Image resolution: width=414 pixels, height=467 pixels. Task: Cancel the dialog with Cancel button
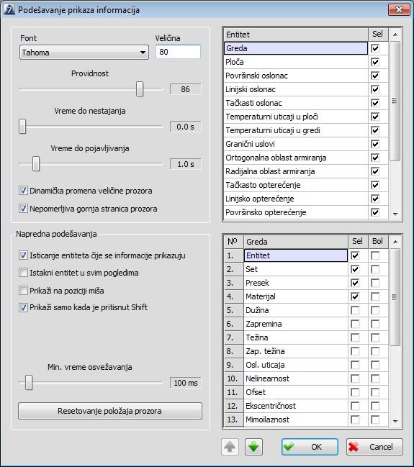pos(374,447)
